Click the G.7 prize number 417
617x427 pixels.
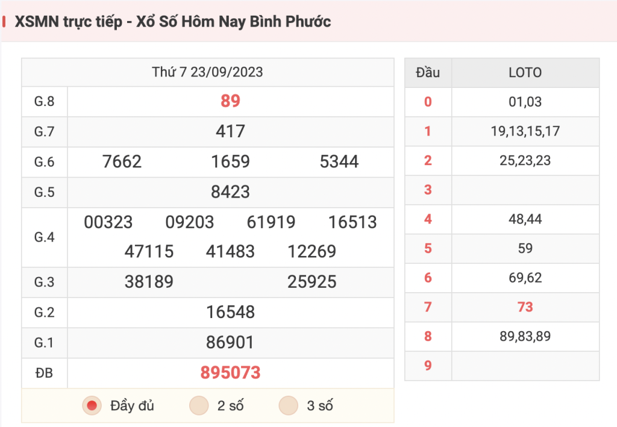coord(231,131)
